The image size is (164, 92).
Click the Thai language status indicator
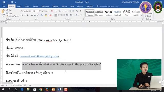point(30,85)
